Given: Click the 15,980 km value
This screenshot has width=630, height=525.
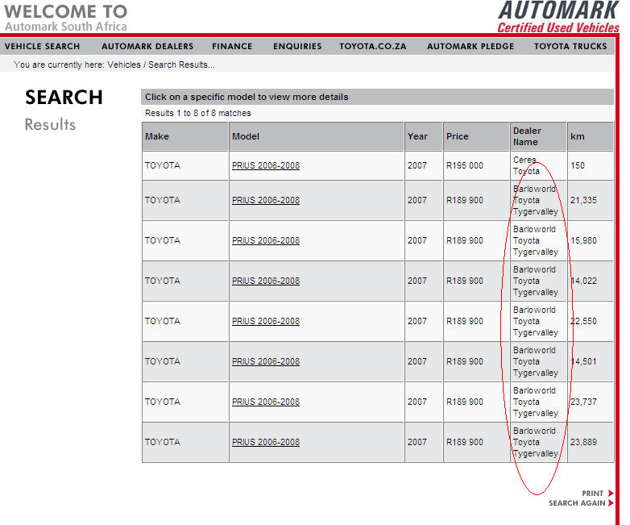Looking at the screenshot, I should (583, 240).
